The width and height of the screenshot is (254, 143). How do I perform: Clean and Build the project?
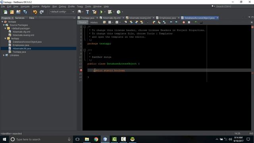[94, 12]
